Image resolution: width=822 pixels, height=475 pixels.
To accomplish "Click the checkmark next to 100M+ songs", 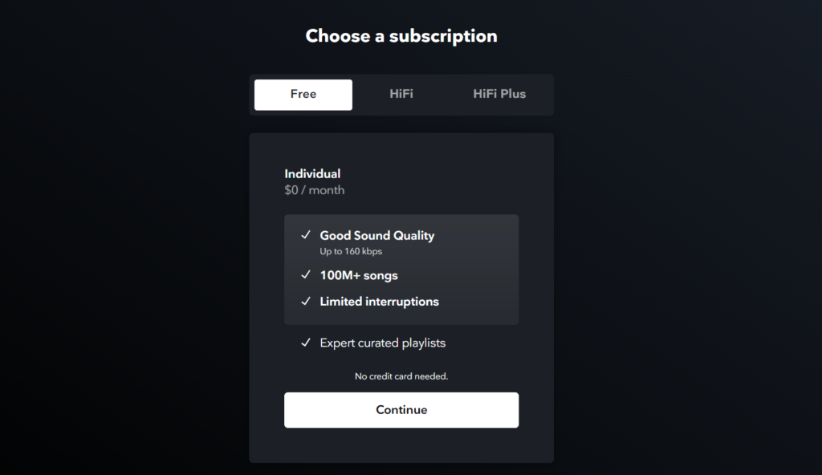I will tap(305, 275).
